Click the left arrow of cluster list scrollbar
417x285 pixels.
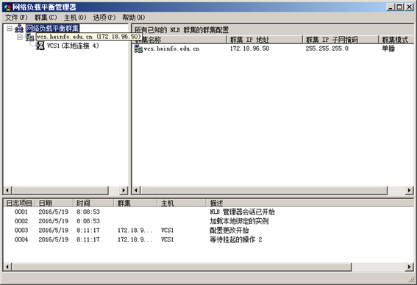136,190
